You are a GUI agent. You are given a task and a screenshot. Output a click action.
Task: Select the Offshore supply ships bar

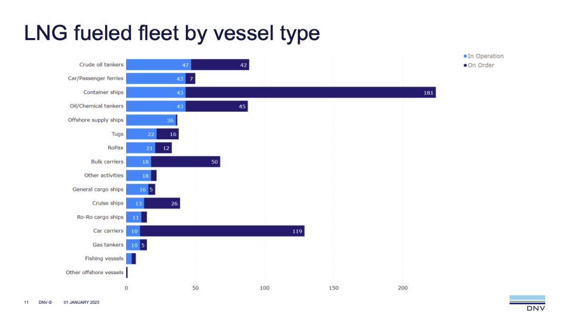(x=151, y=120)
